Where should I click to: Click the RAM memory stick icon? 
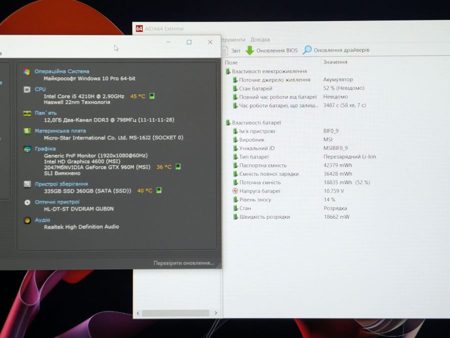[x=27, y=113]
